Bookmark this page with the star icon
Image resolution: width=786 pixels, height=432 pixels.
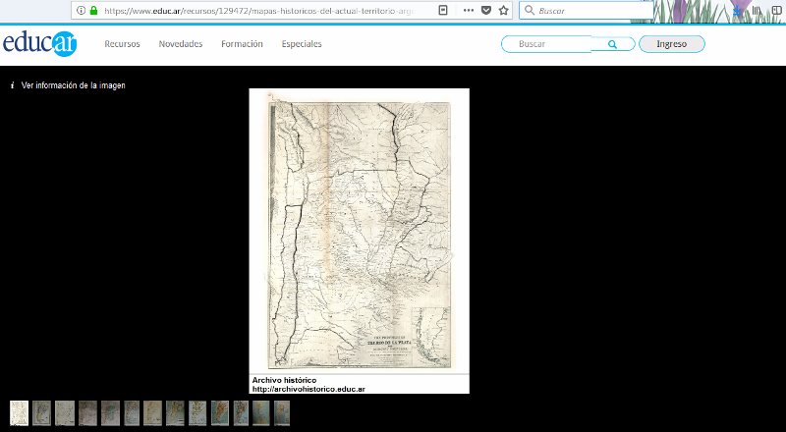pos(504,10)
